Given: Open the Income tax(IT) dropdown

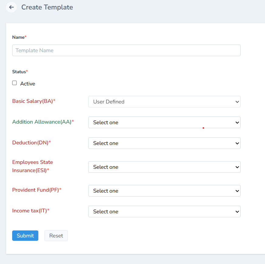Looking at the screenshot, I should [164, 212].
